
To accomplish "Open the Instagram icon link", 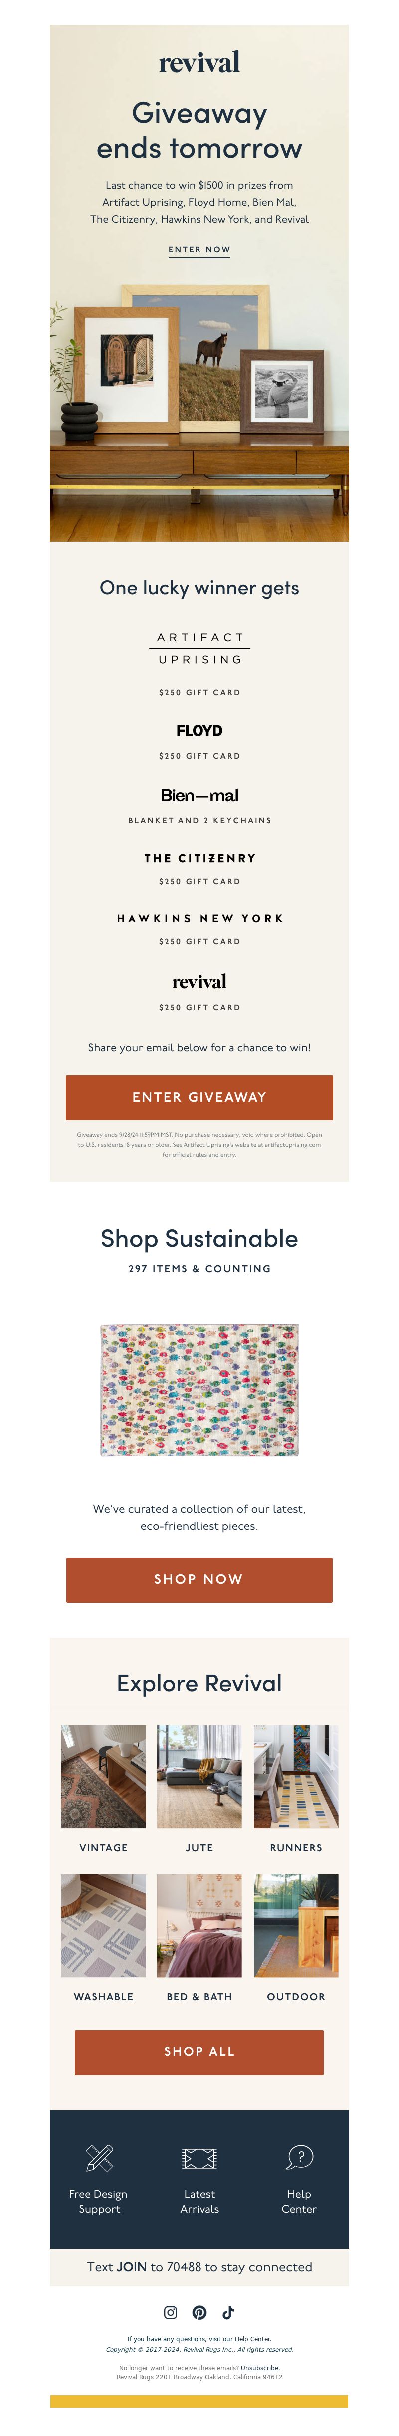I will pyautogui.click(x=171, y=2311).
